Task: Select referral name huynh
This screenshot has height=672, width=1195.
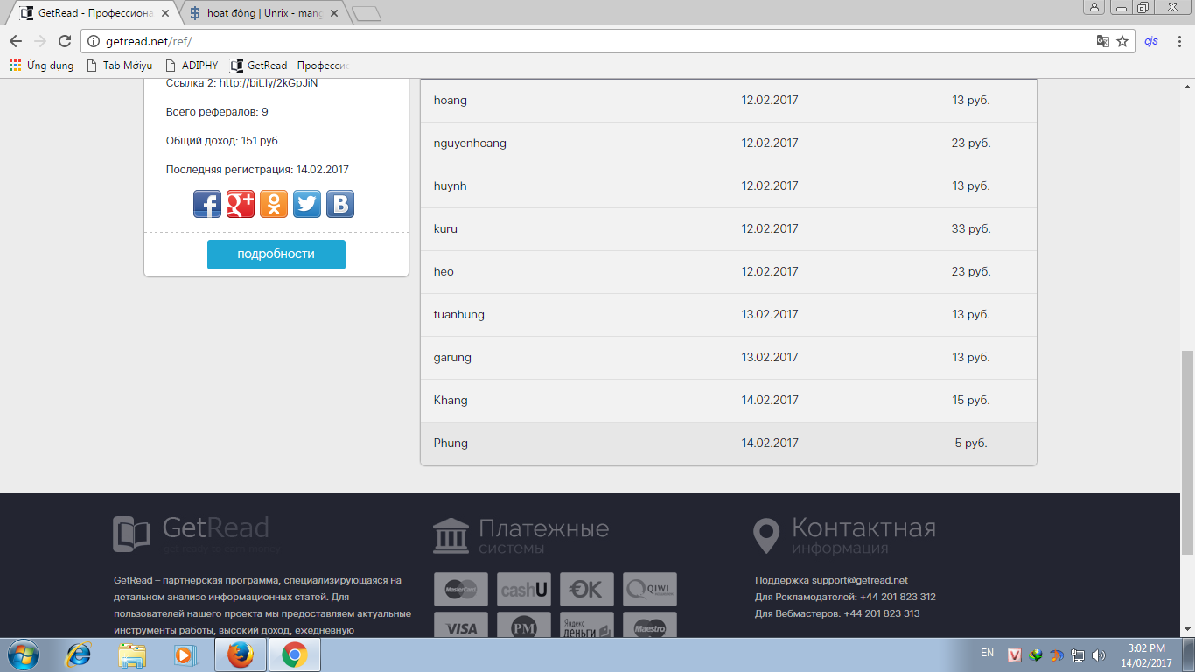Action: point(451,185)
